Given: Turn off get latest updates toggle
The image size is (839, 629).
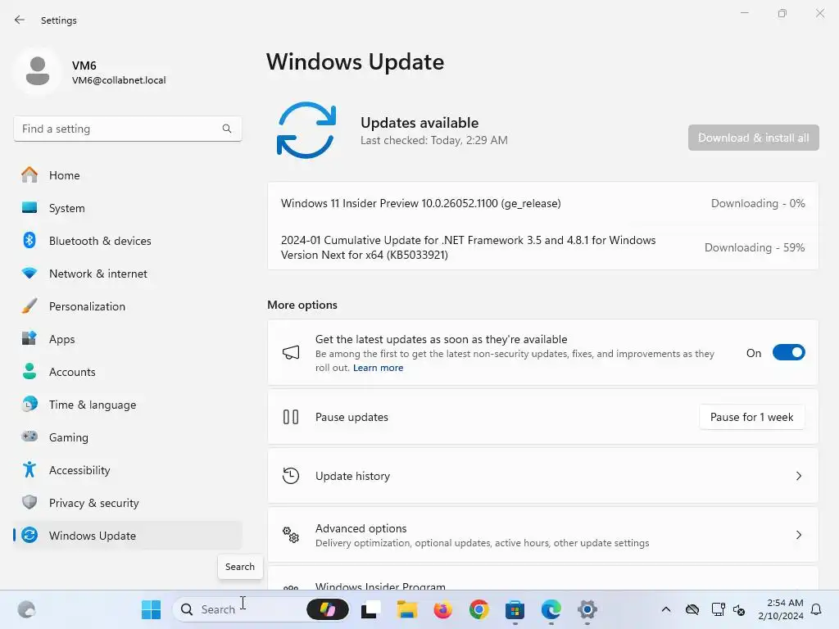Looking at the screenshot, I should [789, 352].
